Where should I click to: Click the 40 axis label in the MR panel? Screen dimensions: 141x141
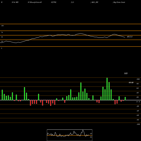(x=138, y=93)
